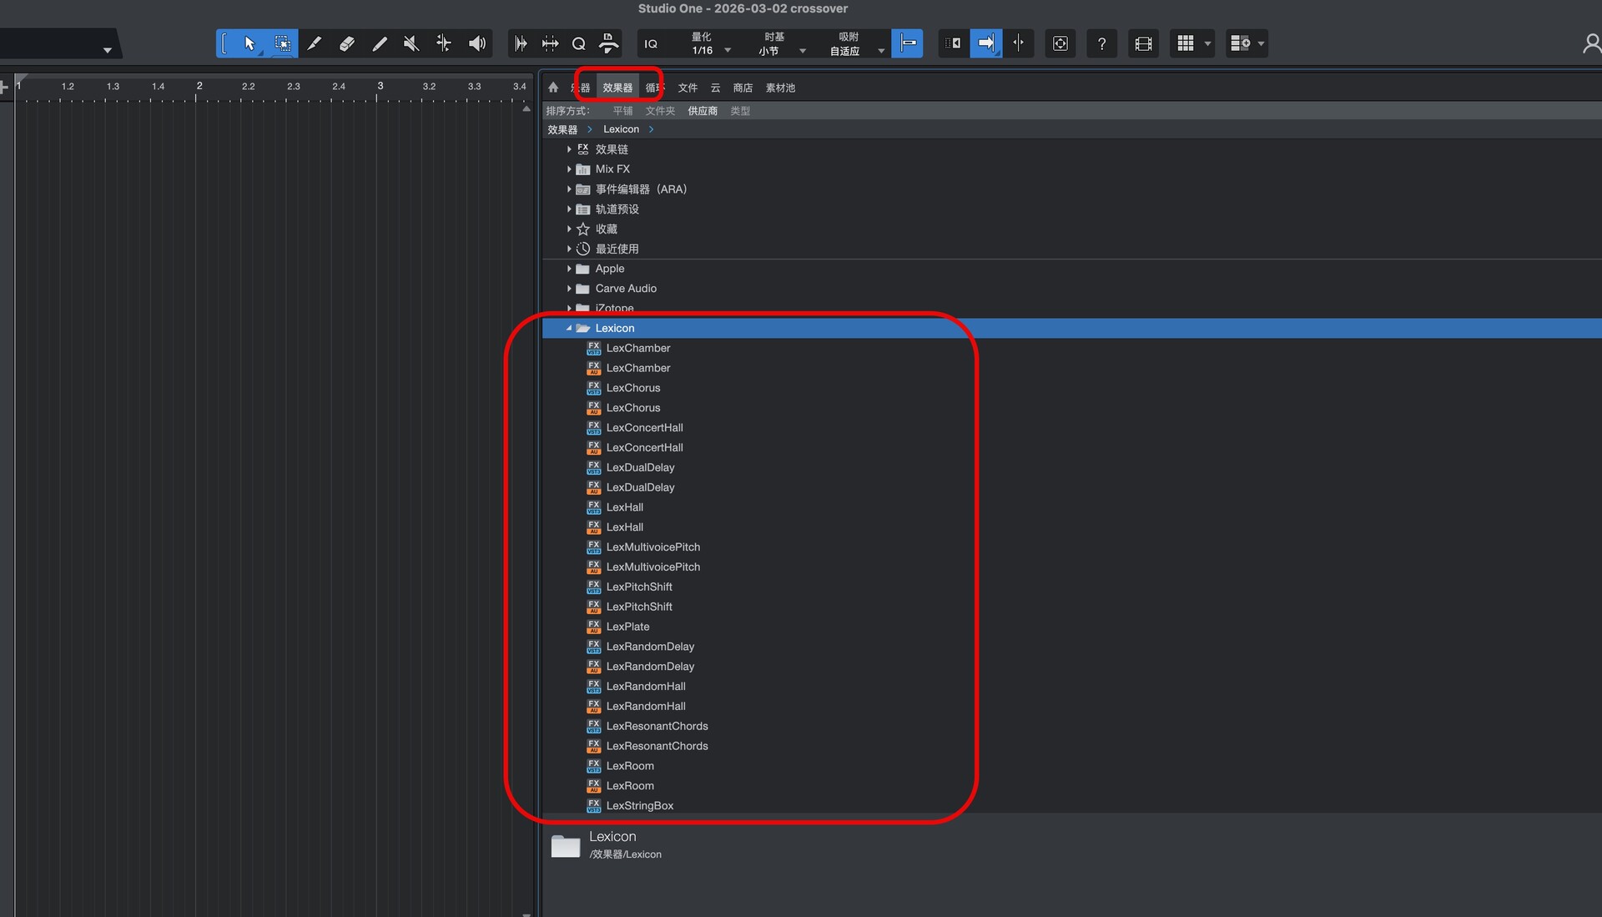
Task: Open the 素材池 pool tab
Action: [x=780, y=88]
